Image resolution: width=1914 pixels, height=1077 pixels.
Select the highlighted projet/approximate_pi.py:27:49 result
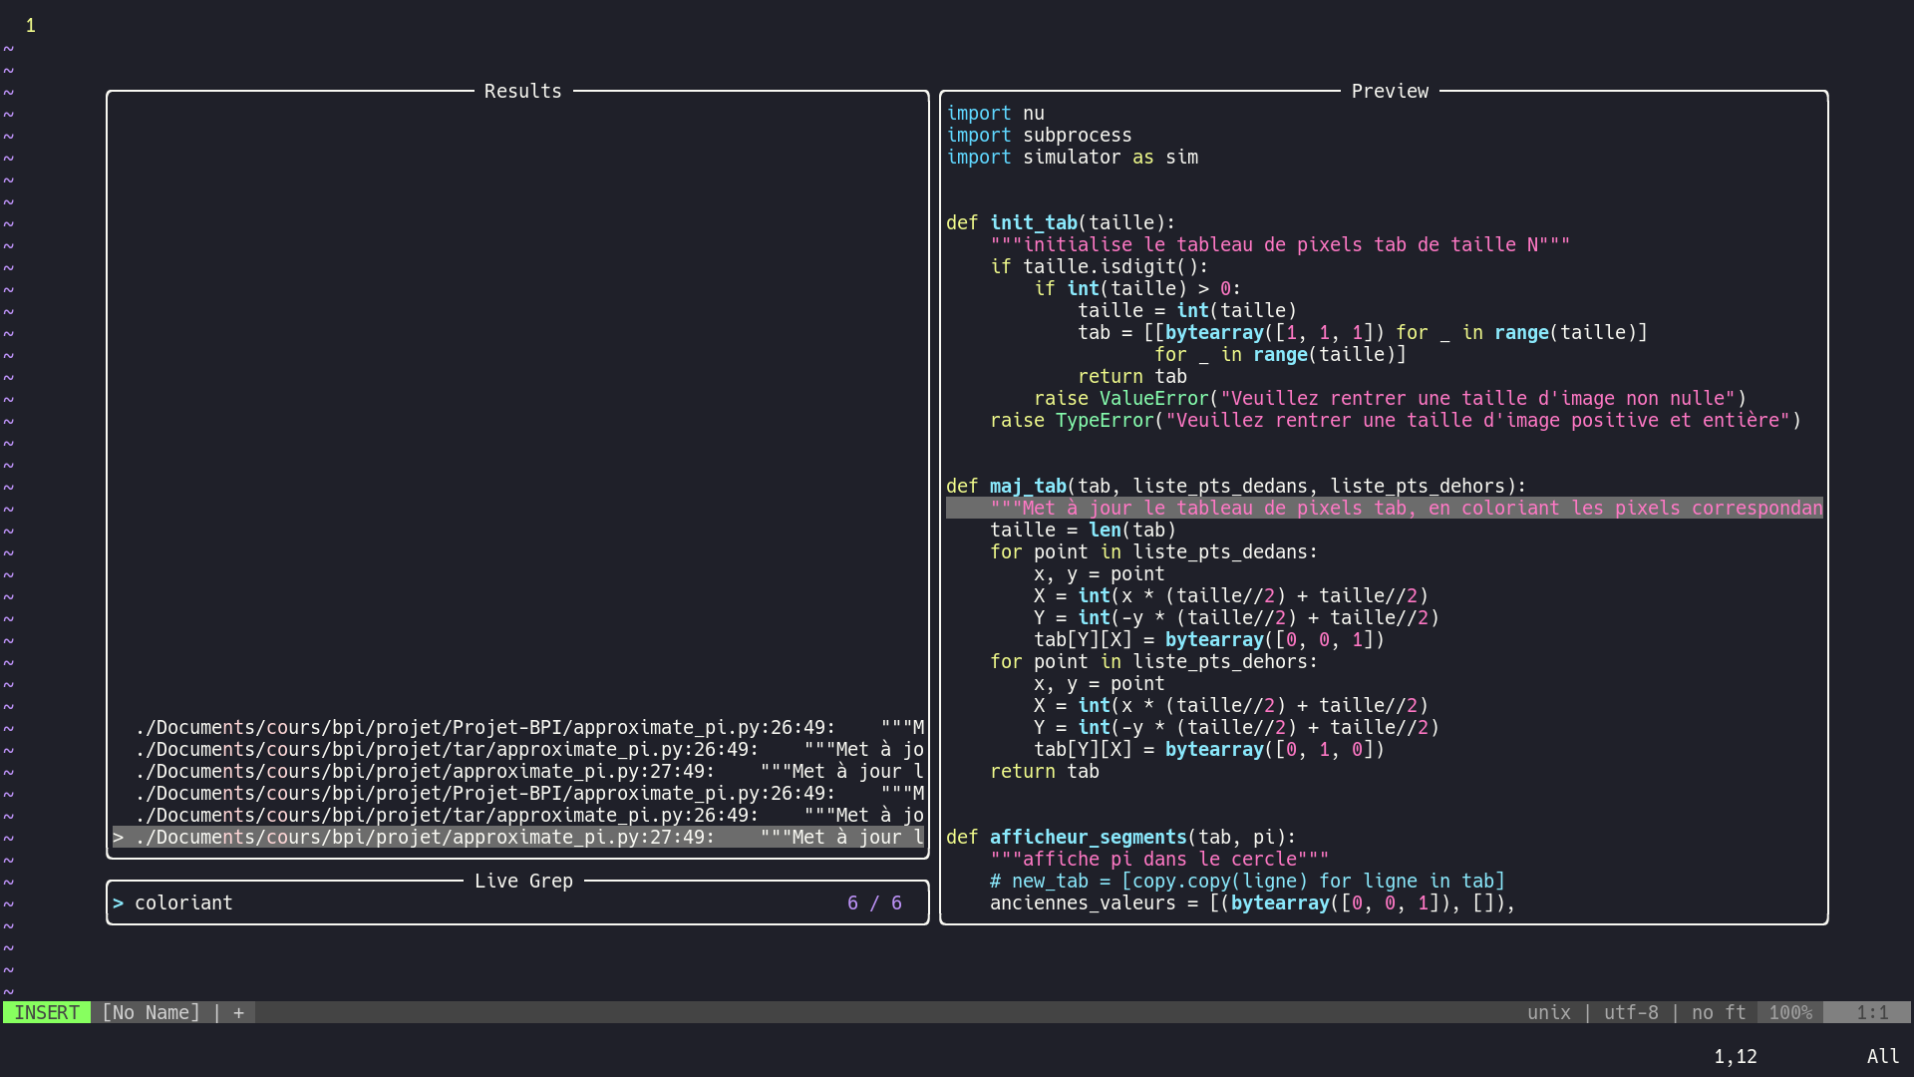tap(518, 838)
